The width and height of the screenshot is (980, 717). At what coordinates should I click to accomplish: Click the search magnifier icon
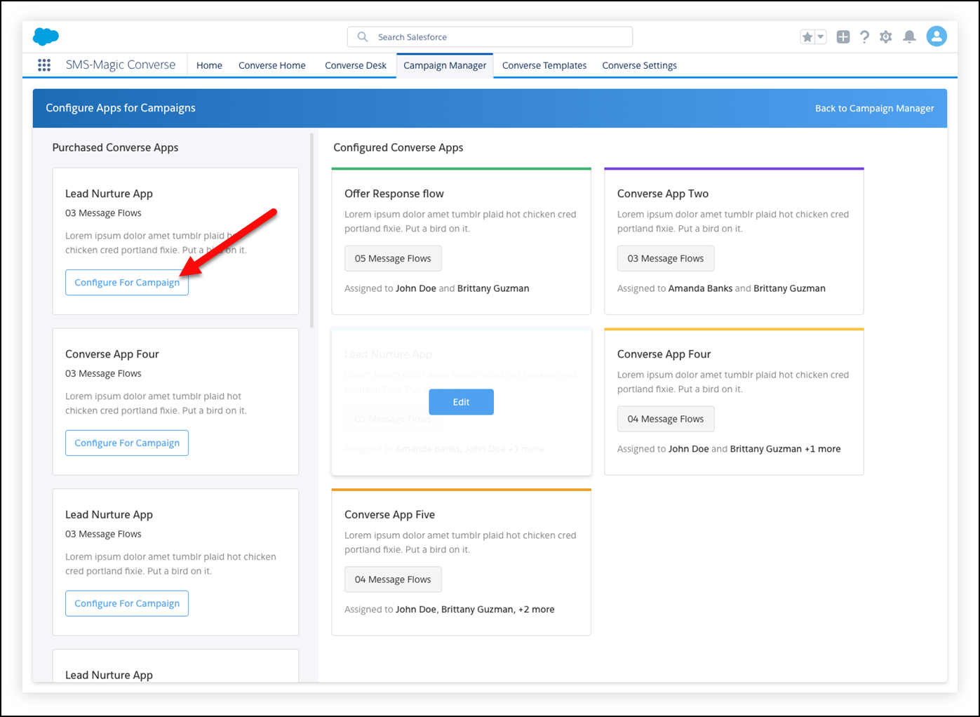tap(363, 36)
